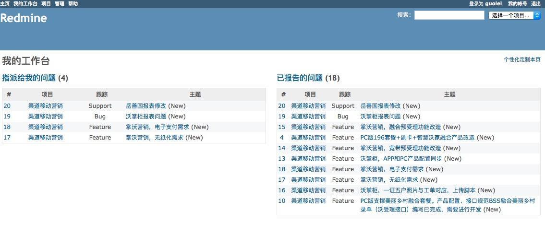545x235 pixels.
Task: Open reported issue PC版196套餐+副卡+智慧沃家融合产品改造
Action: pos(417,138)
